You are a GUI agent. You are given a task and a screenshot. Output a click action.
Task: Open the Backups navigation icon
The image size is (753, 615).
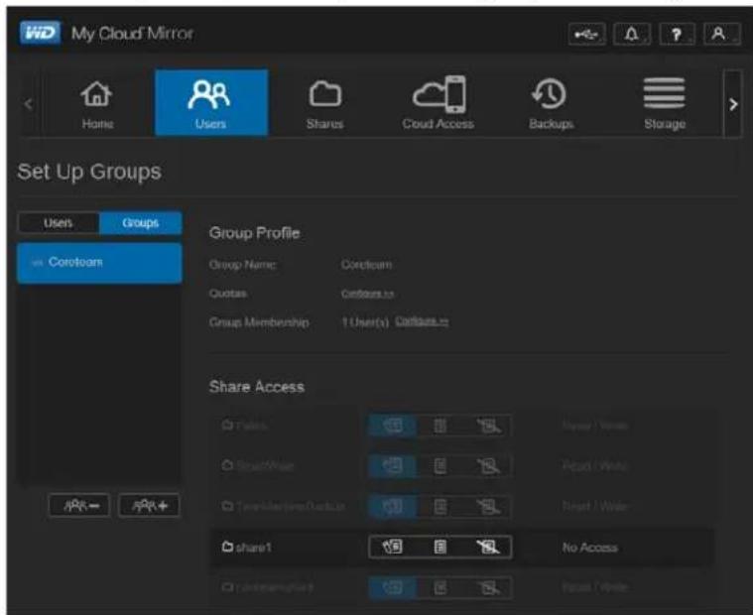551,104
